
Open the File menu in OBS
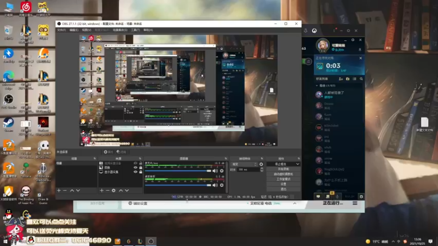pyautogui.click(x=61, y=30)
